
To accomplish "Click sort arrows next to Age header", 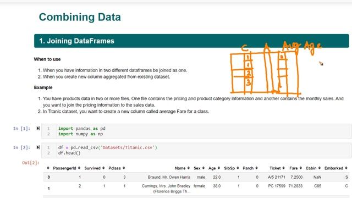I will click(219, 168).
